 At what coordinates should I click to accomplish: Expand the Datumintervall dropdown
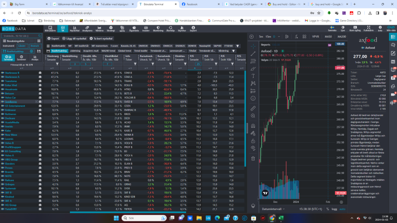(x=273, y=209)
